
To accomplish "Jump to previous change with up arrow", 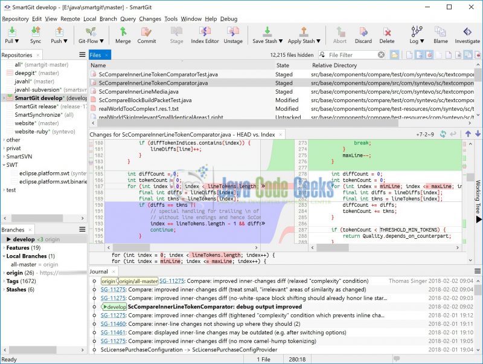I will point(469,134).
